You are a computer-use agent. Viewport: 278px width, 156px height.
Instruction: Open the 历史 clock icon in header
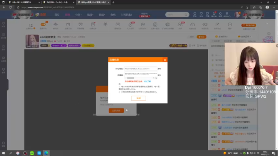pyautogui.click(x=195, y=15)
